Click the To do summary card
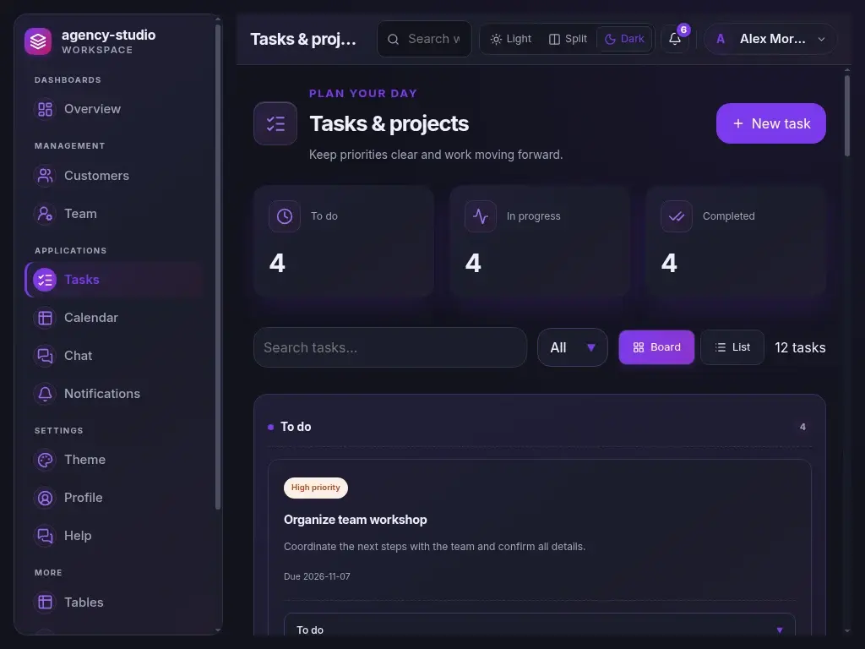This screenshot has height=649, width=865. pyautogui.click(x=344, y=241)
